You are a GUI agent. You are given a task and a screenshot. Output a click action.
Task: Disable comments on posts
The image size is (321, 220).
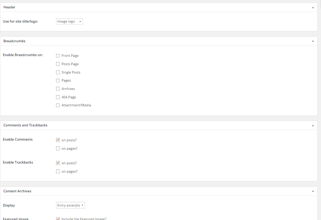[x=58, y=140]
